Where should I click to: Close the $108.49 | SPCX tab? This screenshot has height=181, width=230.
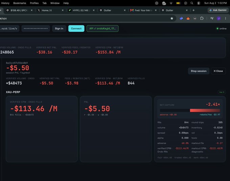point(31,10)
